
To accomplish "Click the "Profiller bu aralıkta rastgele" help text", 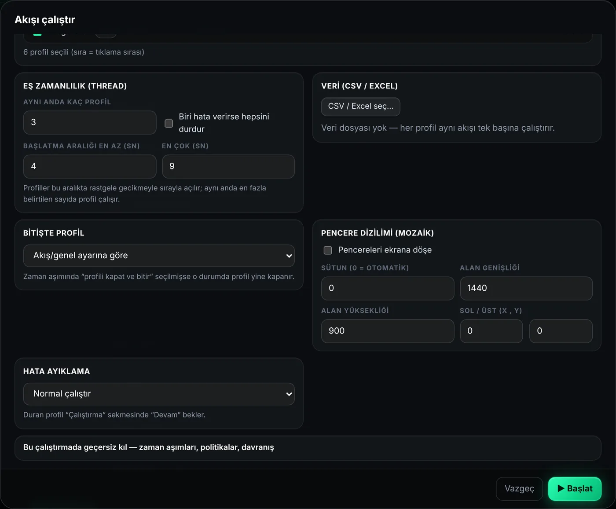I will [145, 194].
